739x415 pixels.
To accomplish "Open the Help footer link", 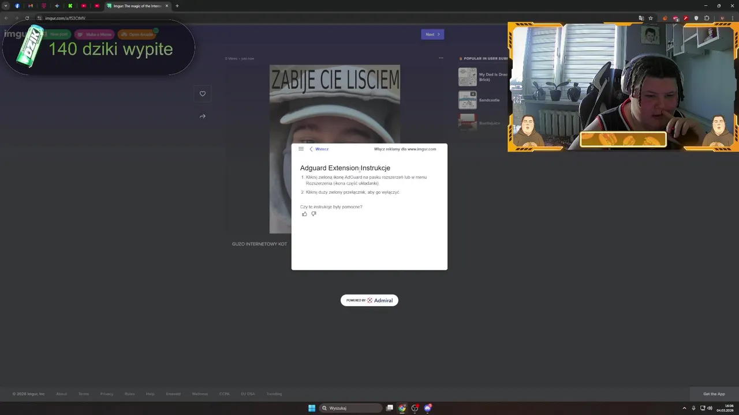I will pos(150,394).
